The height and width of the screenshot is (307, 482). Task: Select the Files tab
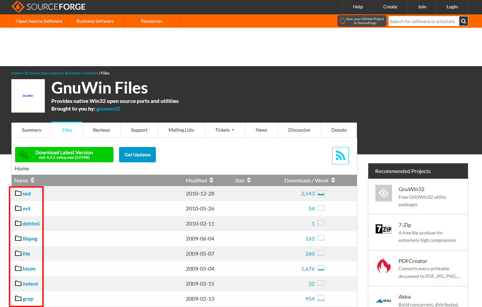click(x=67, y=130)
